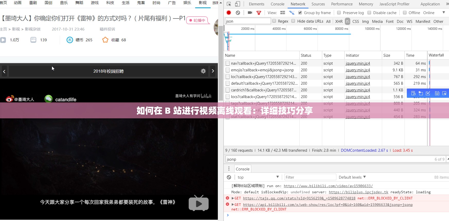Click the play count icon beside 1.0万
449x221 pixels.
click(x=3, y=40)
